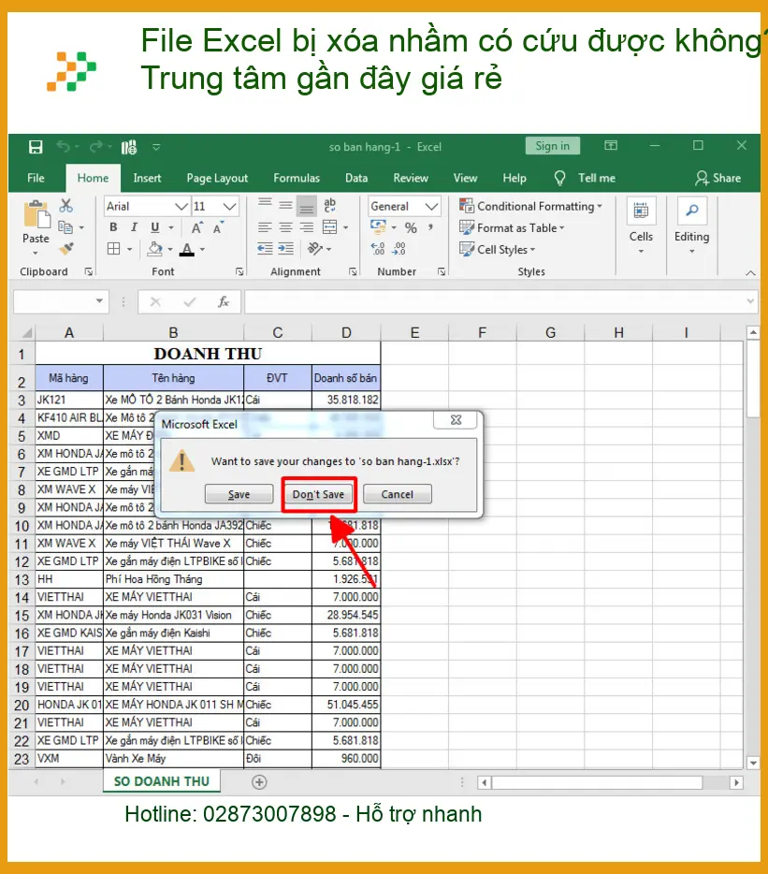
Task: Click the Sign in button
Action: (x=552, y=146)
